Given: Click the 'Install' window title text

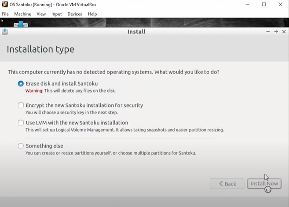Looking at the screenshot, I should [136, 32].
